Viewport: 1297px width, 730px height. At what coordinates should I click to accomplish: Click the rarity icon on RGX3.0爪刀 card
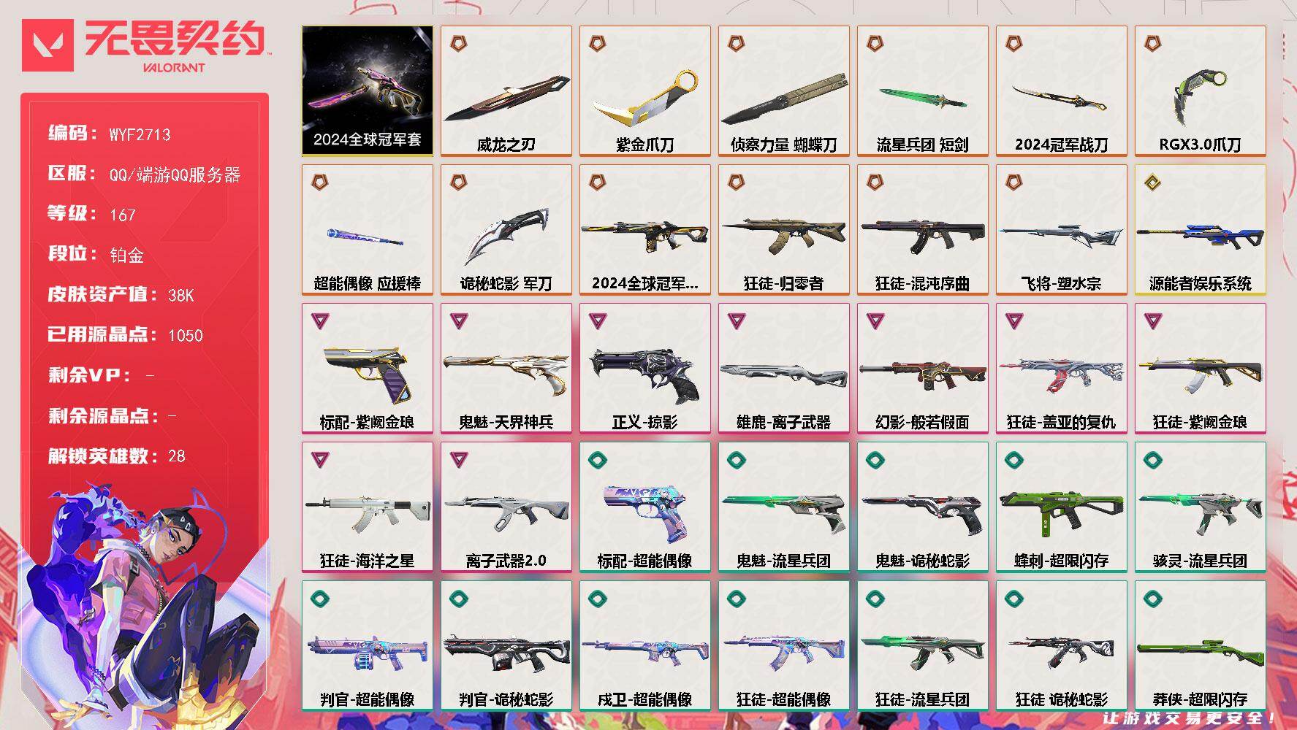(1152, 43)
